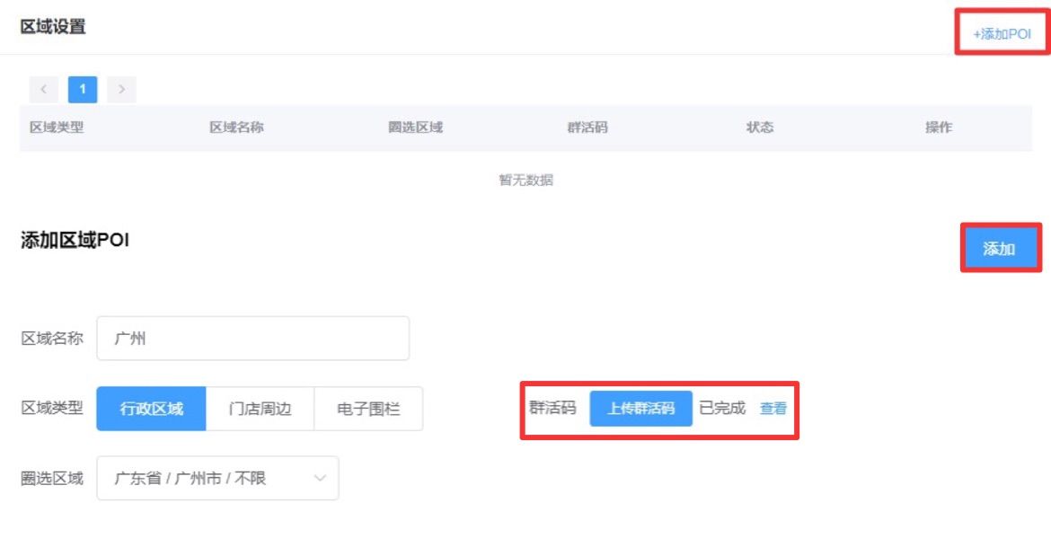Open the 查看 link beside 已完成
The image size is (1051, 547).
pos(773,409)
